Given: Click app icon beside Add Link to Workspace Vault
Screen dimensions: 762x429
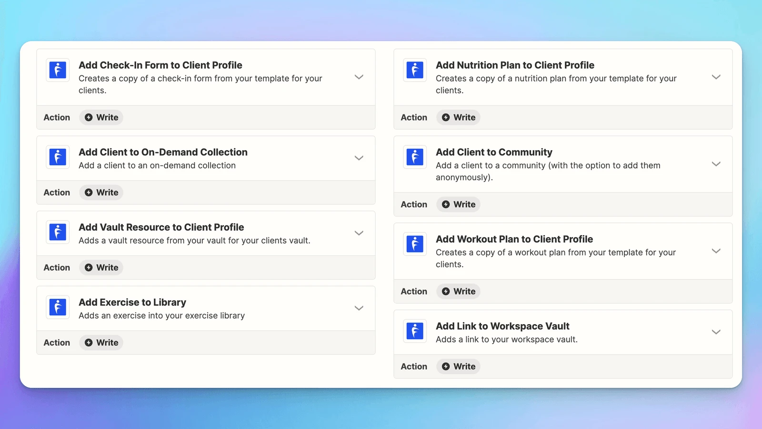Looking at the screenshot, I should tap(415, 331).
